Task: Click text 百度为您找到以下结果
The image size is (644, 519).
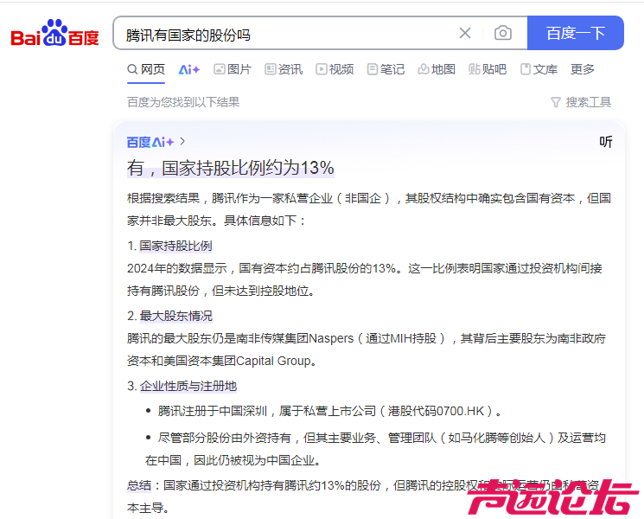Action: click(x=183, y=102)
